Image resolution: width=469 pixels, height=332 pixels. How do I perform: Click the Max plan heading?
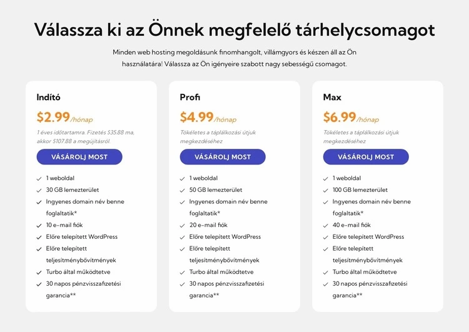pos(332,98)
